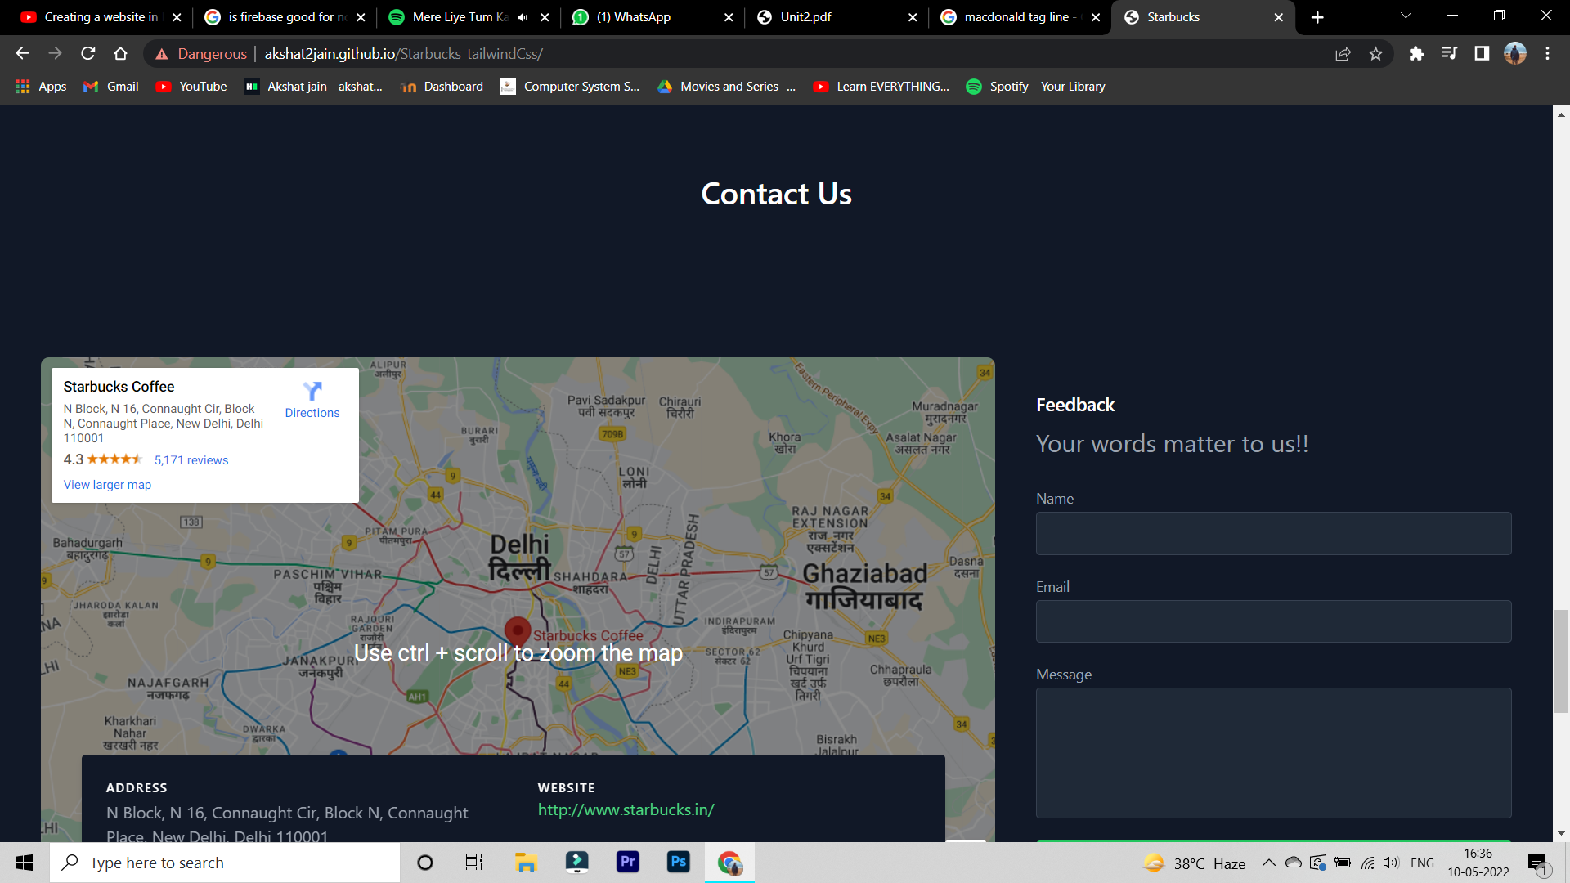Open the Gmail bookmark
This screenshot has width=1570, height=883.
click(110, 86)
